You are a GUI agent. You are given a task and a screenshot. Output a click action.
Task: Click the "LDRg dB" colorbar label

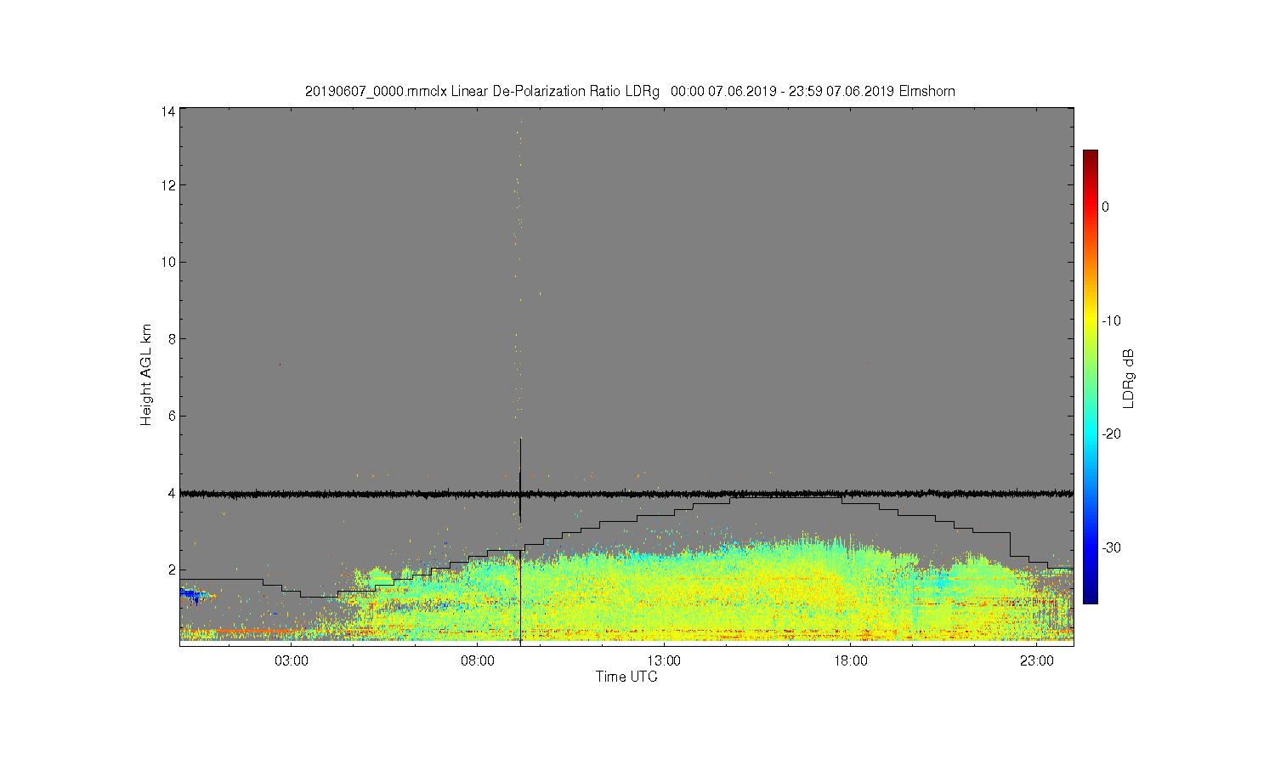[1129, 378]
